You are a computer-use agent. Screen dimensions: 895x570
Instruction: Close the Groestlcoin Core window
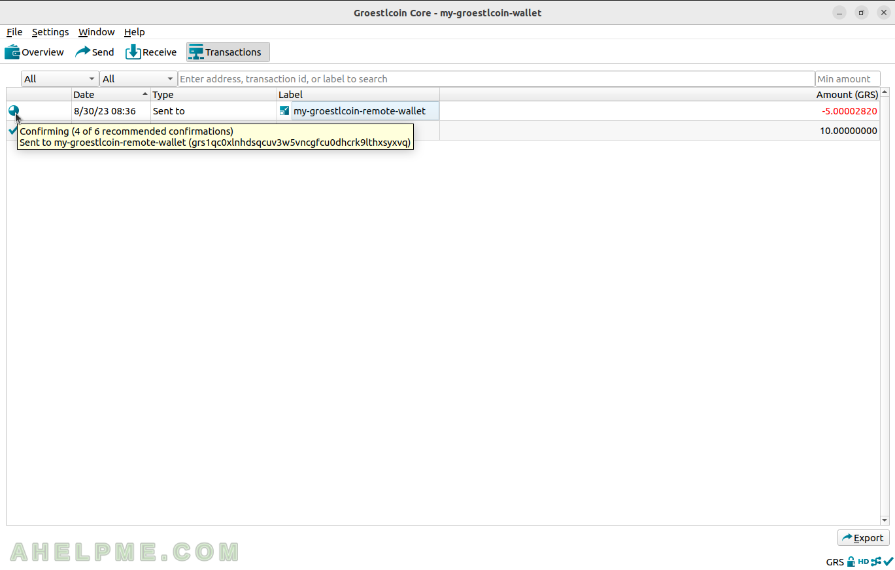point(883,12)
